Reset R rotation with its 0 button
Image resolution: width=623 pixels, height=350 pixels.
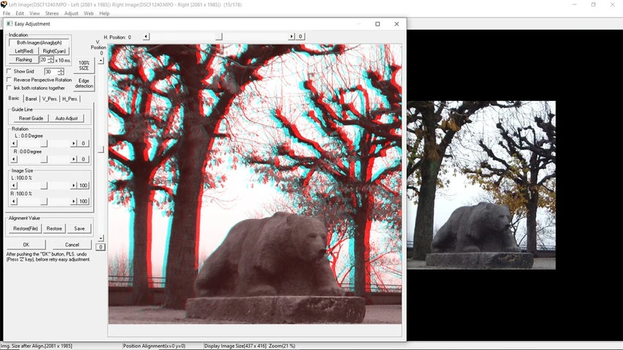tap(83, 159)
